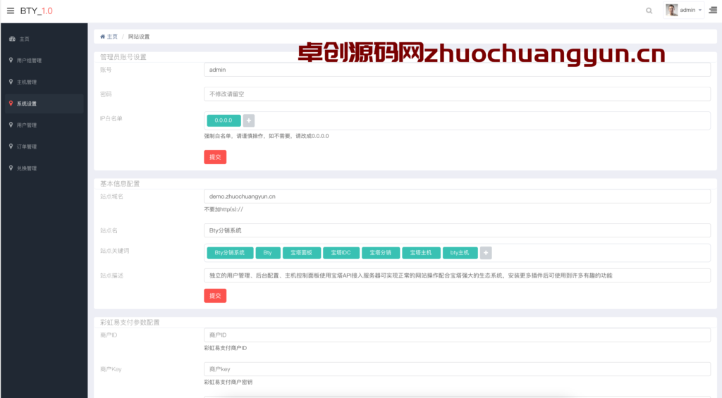Expand the admin user dropdown
Viewport: 722px width, 398px height.
684,10
